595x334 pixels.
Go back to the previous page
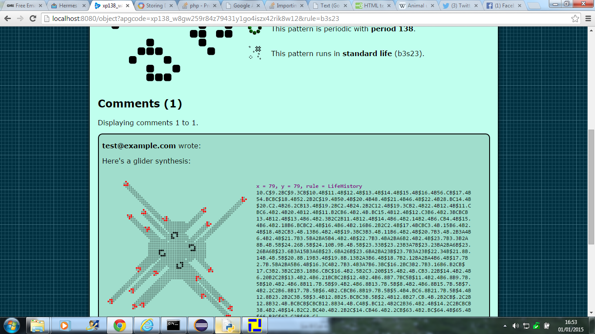(x=8, y=19)
